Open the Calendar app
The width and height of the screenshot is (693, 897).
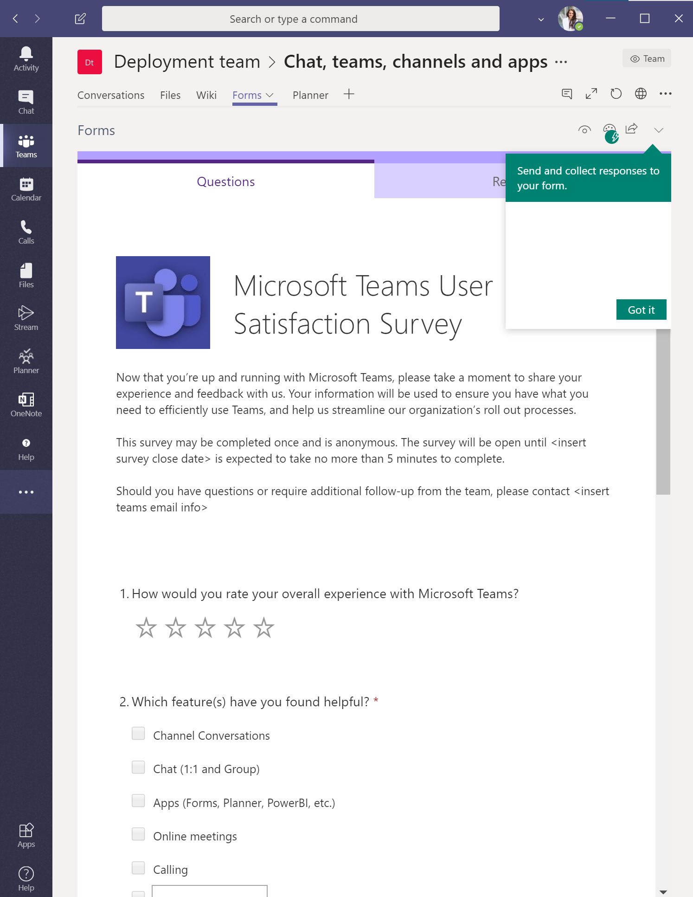click(26, 189)
